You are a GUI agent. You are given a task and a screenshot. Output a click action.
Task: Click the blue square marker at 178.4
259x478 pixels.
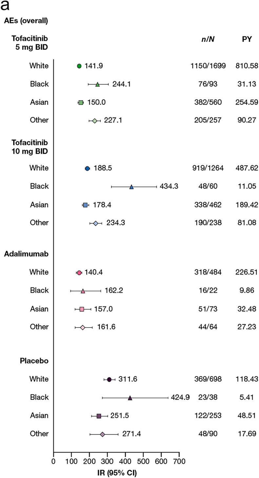(x=85, y=205)
